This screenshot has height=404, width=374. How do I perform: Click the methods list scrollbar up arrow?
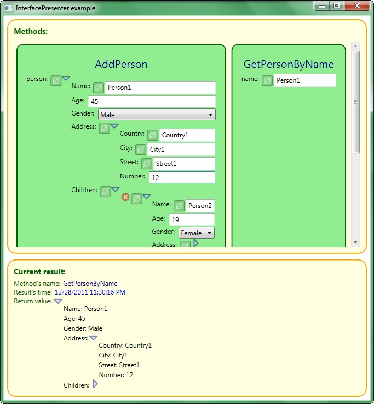355,46
